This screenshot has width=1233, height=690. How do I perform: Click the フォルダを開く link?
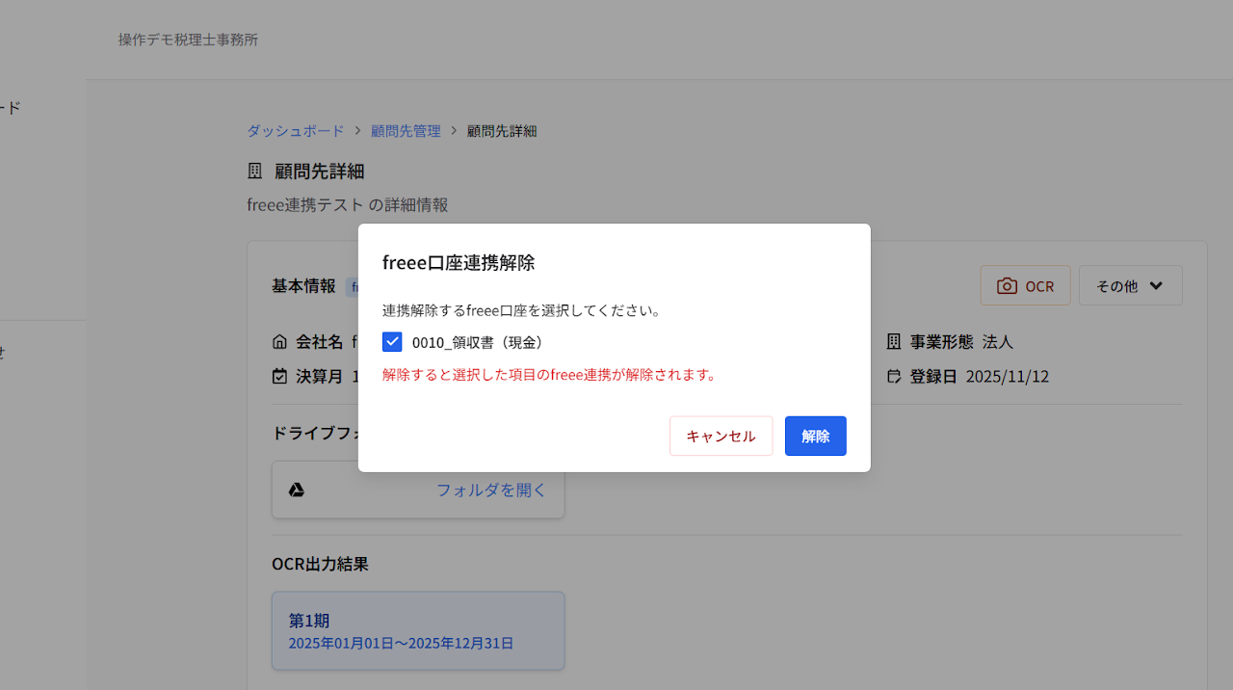[x=491, y=490]
